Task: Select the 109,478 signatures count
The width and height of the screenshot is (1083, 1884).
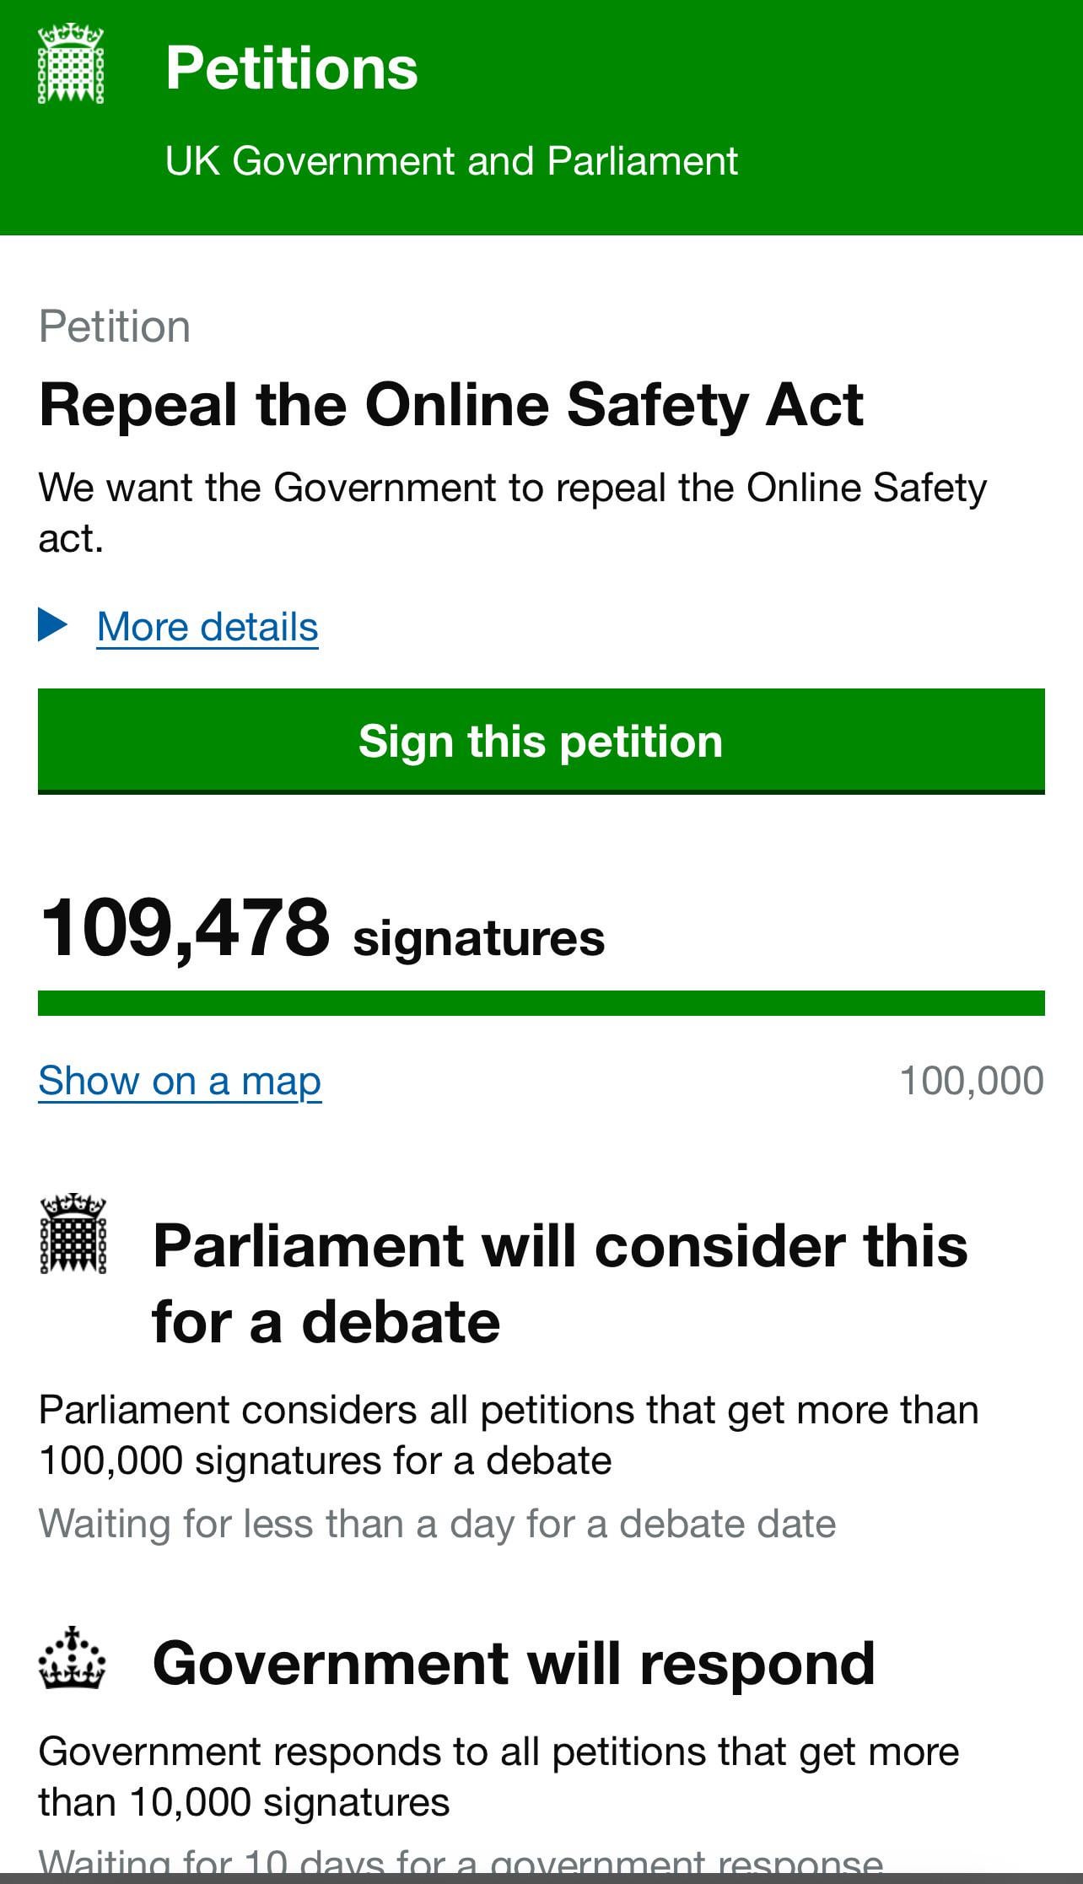Action: (x=322, y=929)
